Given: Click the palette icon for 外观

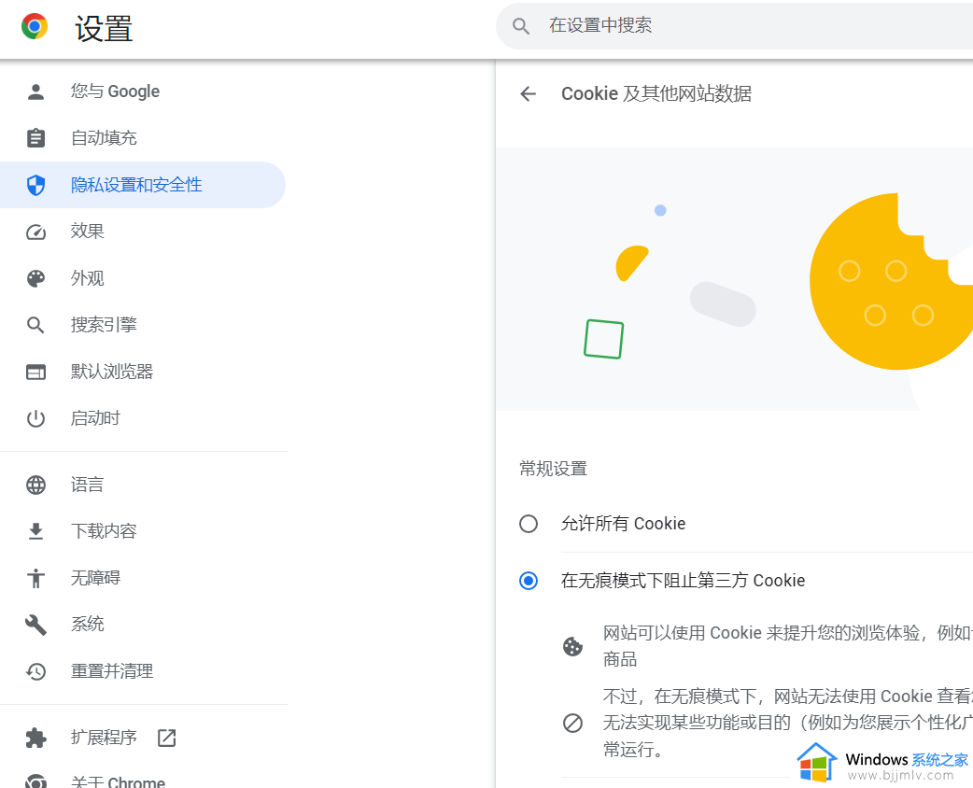Looking at the screenshot, I should tap(36, 278).
